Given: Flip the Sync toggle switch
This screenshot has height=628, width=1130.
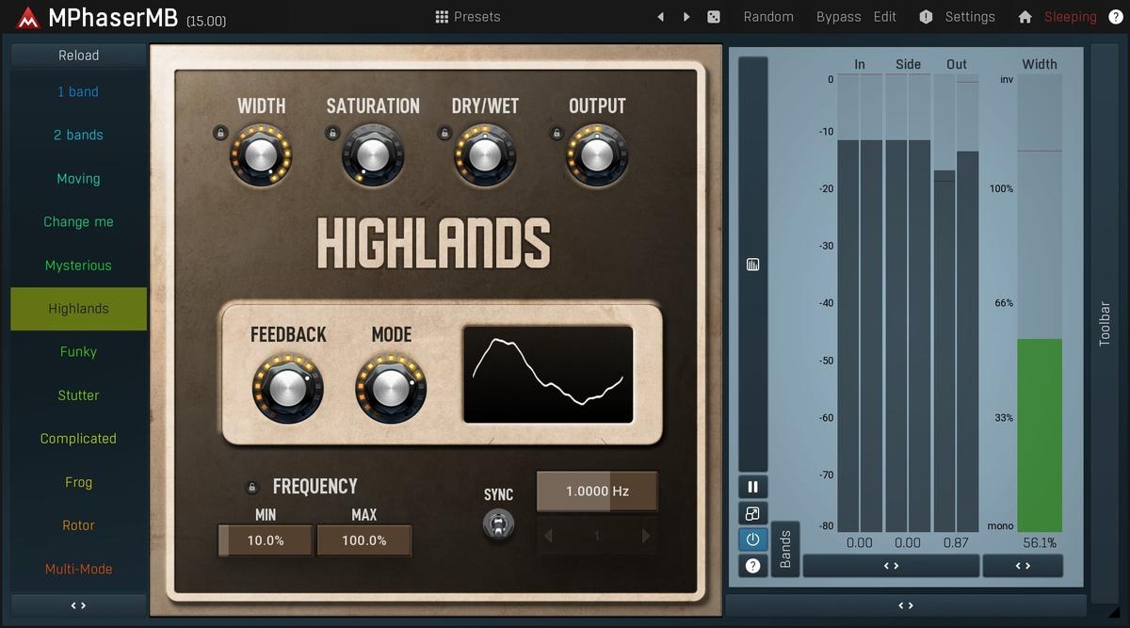Looking at the screenshot, I should (498, 523).
